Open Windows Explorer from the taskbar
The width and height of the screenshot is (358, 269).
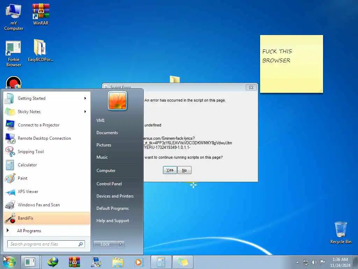coord(117,262)
